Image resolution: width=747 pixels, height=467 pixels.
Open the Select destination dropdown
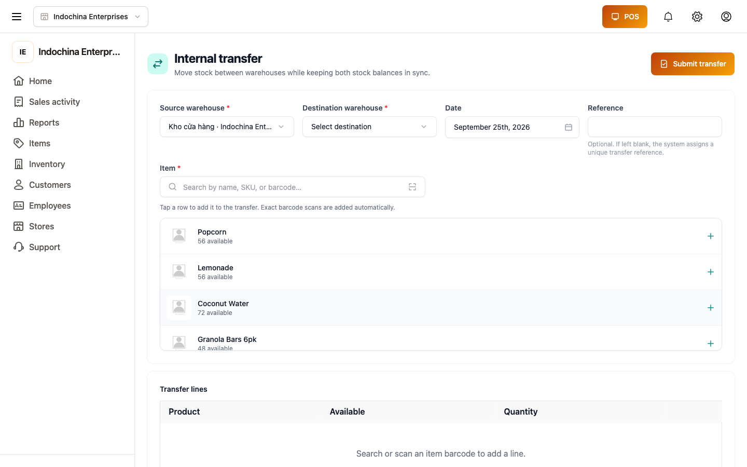pyautogui.click(x=369, y=127)
